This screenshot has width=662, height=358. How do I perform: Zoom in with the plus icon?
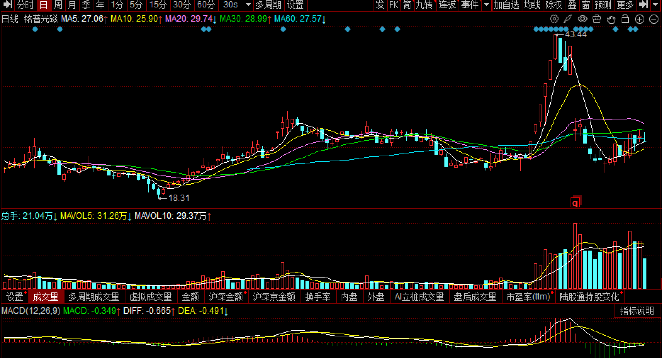[639, 19]
